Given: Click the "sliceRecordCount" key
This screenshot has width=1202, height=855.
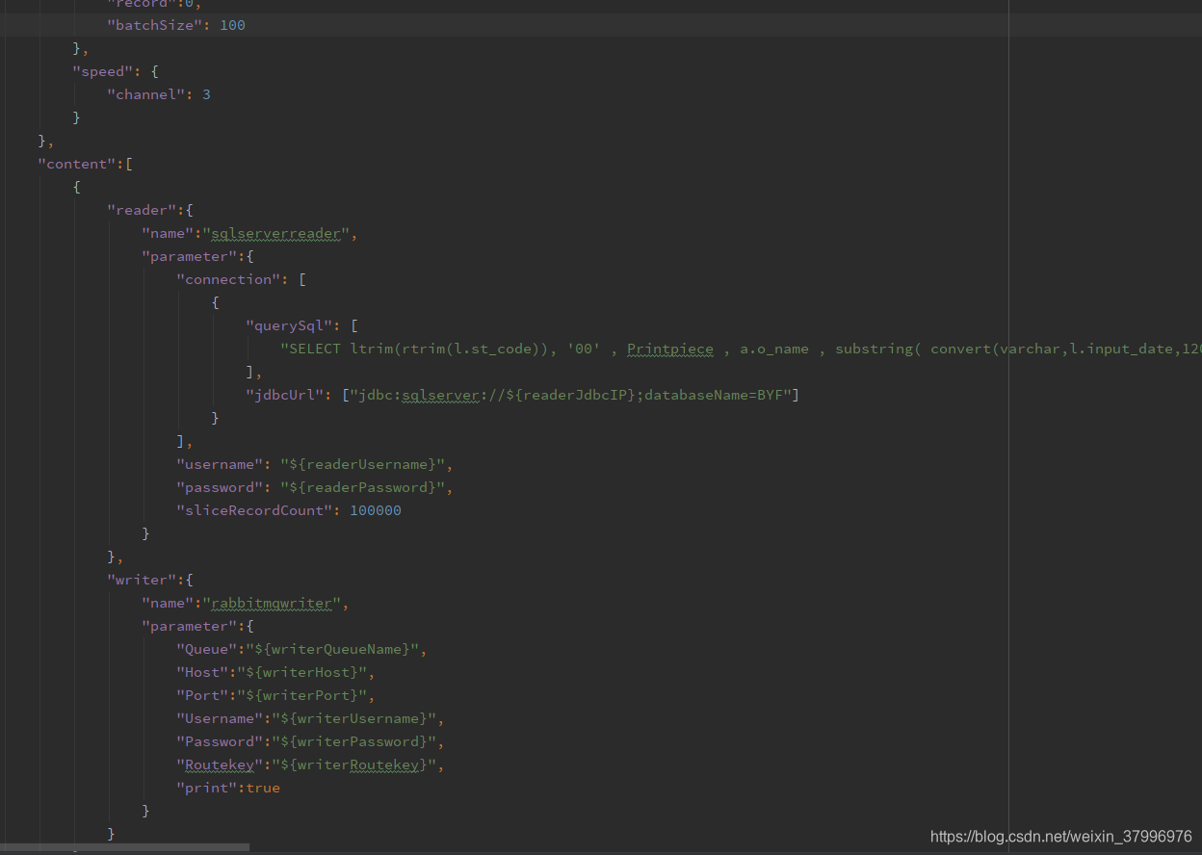Looking at the screenshot, I should 254,510.
